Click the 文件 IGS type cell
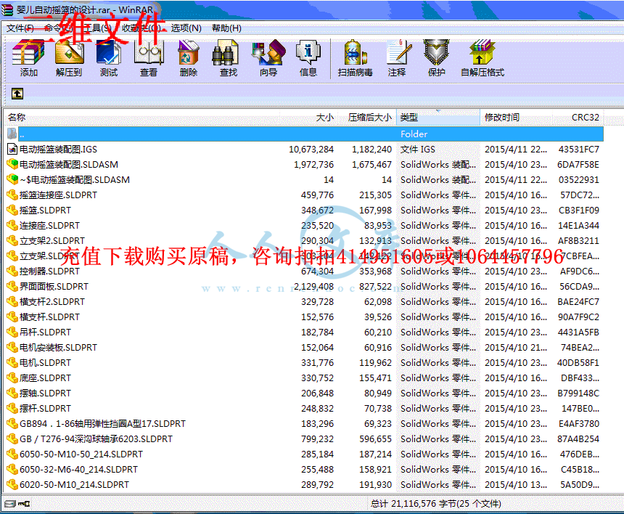 click(418, 150)
